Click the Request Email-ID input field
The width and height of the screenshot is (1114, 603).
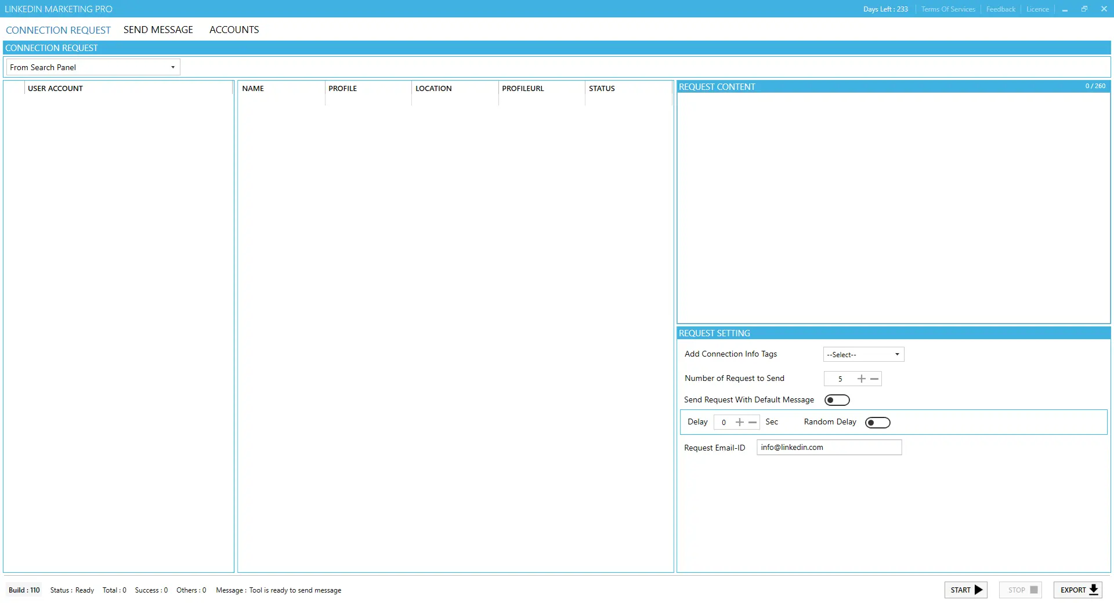(829, 447)
